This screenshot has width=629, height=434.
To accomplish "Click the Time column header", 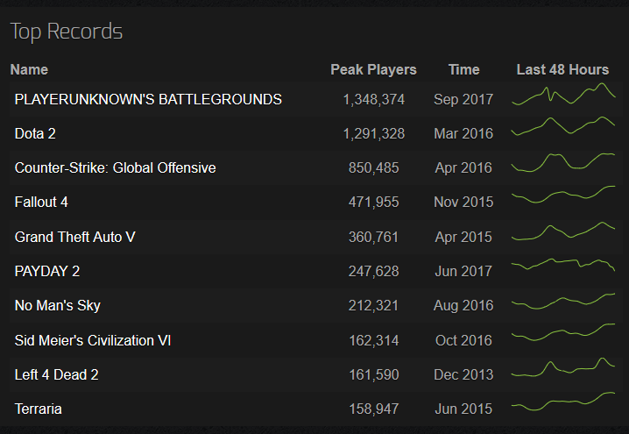I will pyautogui.click(x=463, y=69).
